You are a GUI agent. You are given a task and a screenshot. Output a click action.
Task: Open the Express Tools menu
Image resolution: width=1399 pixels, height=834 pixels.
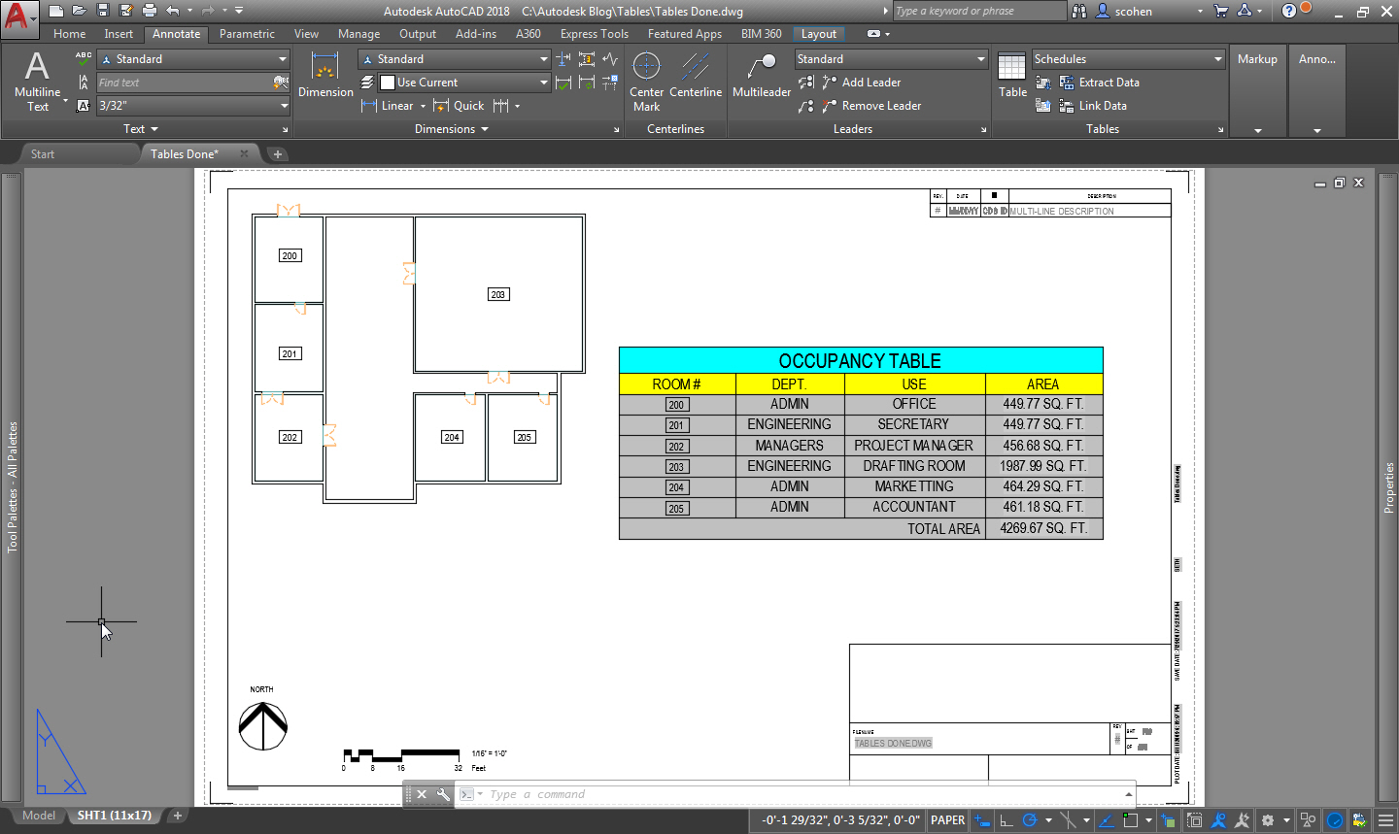(x=594, y=33)
